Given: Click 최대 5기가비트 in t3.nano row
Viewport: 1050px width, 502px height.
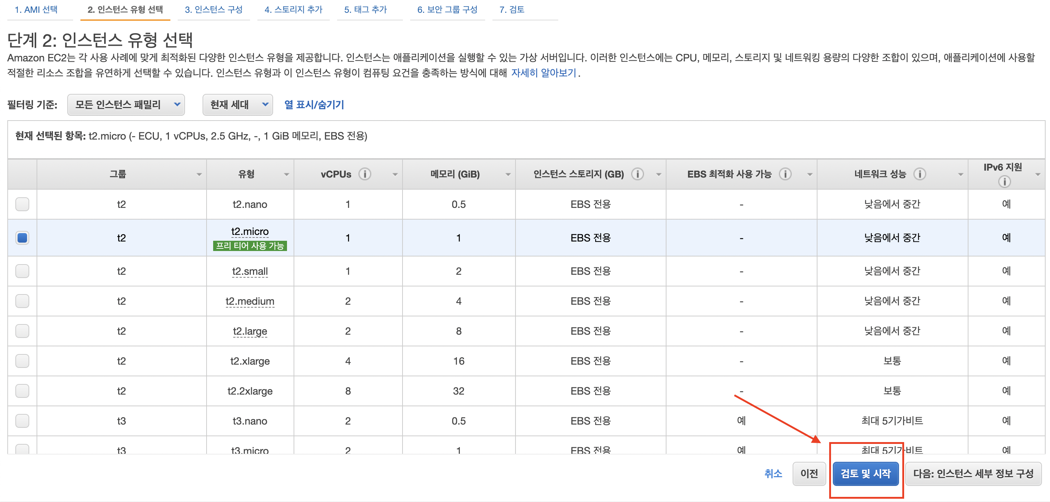Looking at the screenshot, I should click(x=892, y=421).
